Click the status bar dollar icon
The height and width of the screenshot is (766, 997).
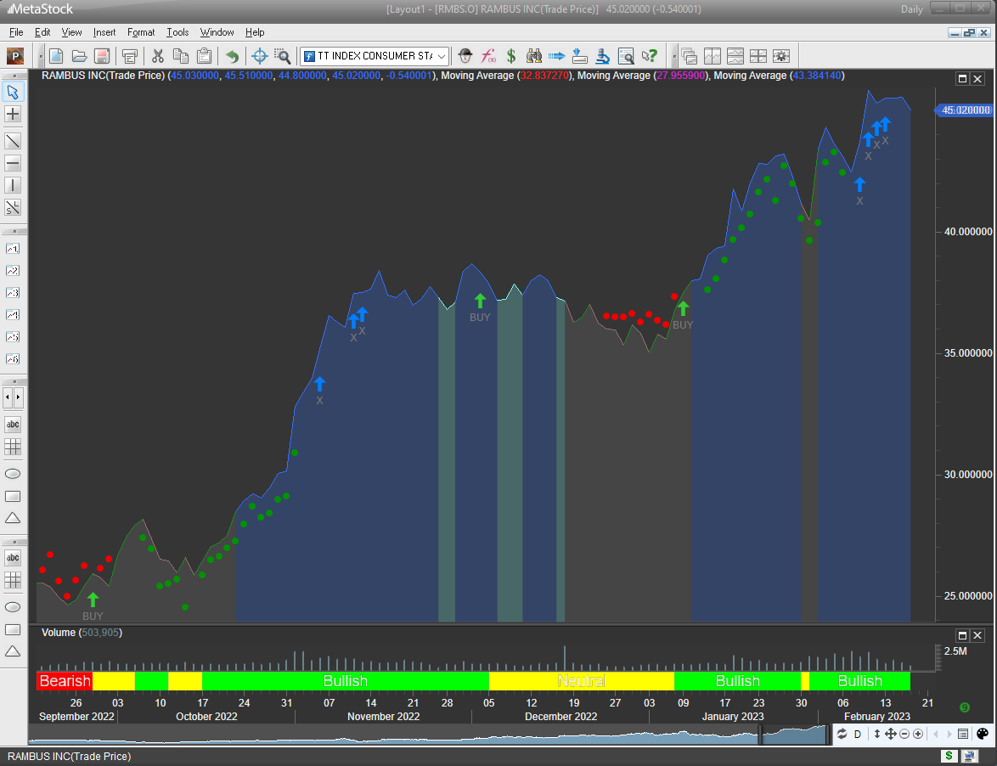coord(949,756)
